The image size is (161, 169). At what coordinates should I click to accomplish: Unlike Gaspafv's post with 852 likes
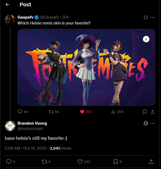pyautogui.click(x=86, y=112)
